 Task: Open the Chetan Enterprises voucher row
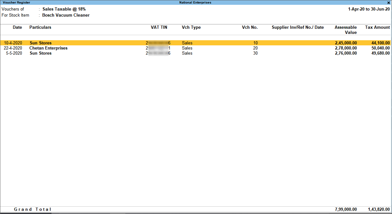pos(195,48)
